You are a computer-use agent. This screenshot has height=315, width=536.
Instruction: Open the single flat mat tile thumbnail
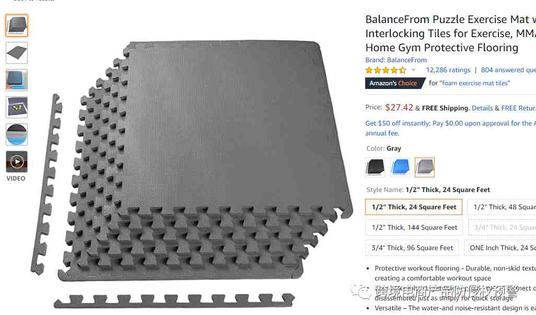pos(16,53)
